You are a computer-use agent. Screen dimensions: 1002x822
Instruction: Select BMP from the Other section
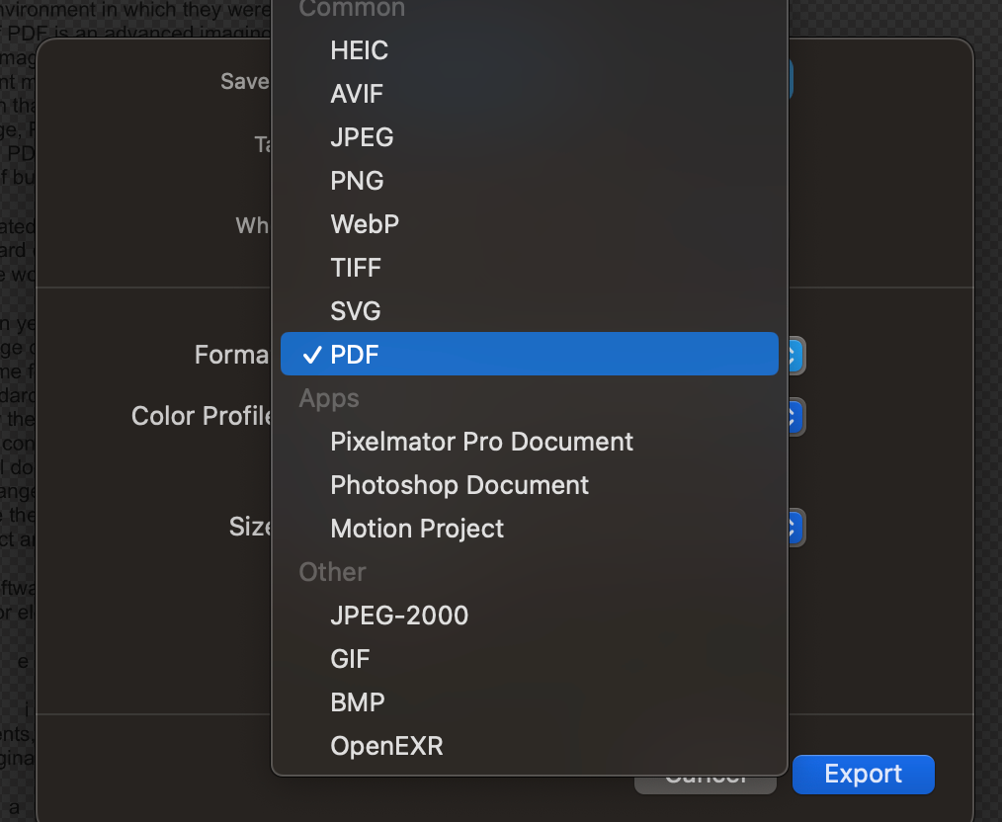(529, 701)
